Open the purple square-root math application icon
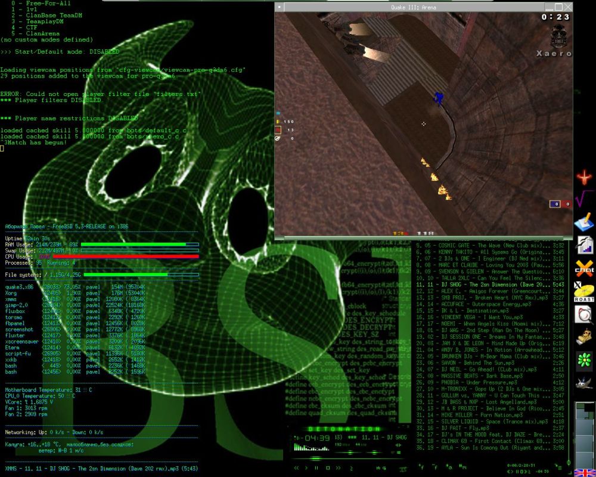Viewport: 596px width, 477px height. (584, 199)
